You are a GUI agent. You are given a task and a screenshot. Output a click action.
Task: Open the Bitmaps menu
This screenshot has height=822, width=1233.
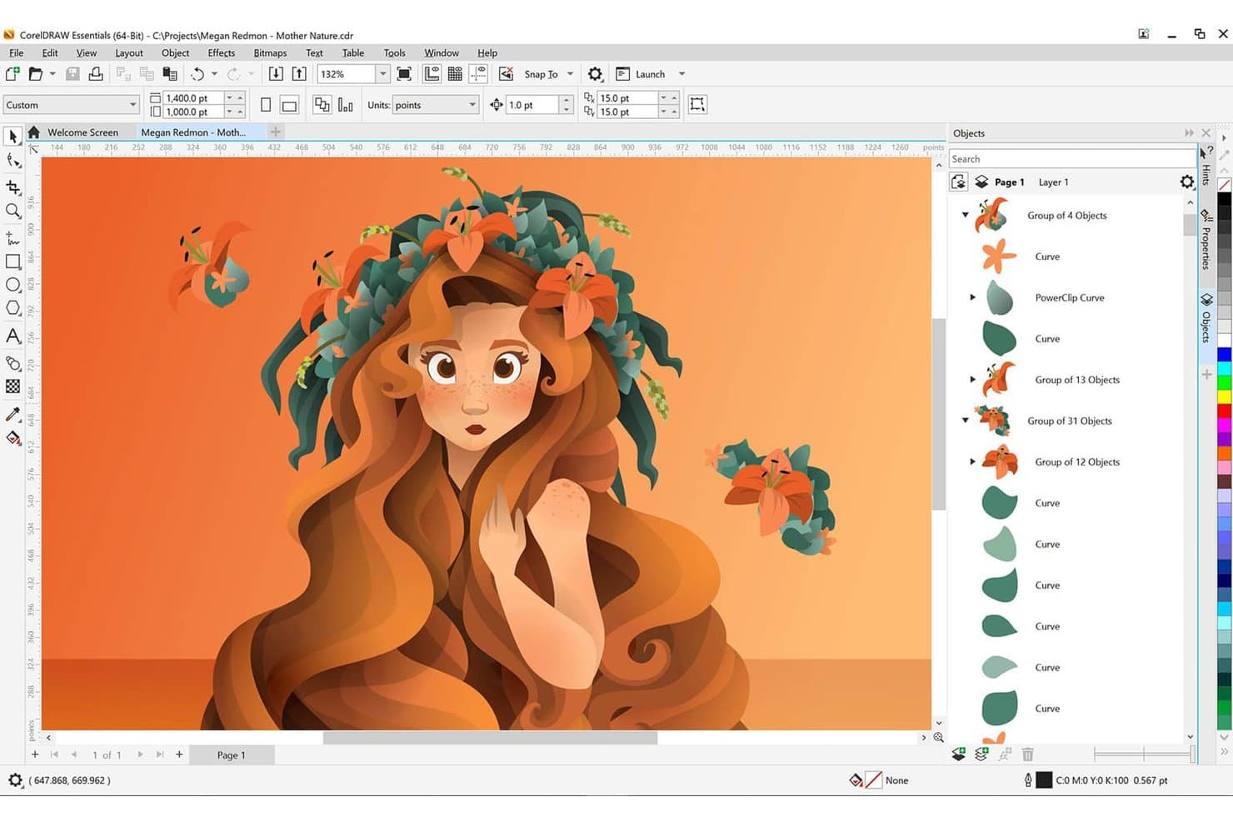[x=270, y=52]
